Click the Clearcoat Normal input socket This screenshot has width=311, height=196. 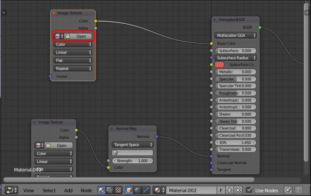click(x=211, y=163)
